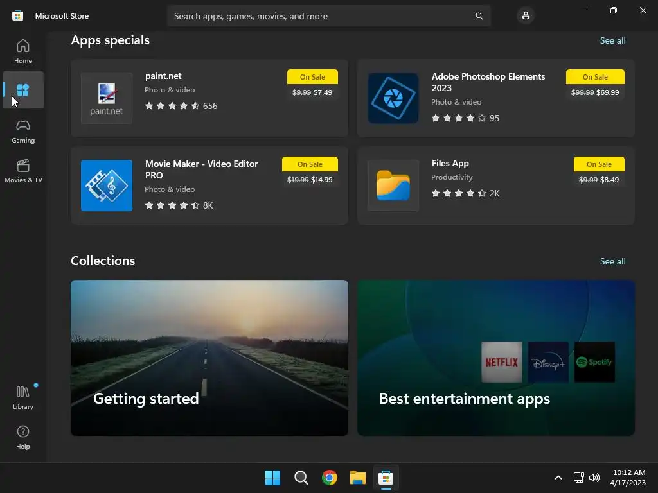Open paint.net app icon

[x=107, y=98]
